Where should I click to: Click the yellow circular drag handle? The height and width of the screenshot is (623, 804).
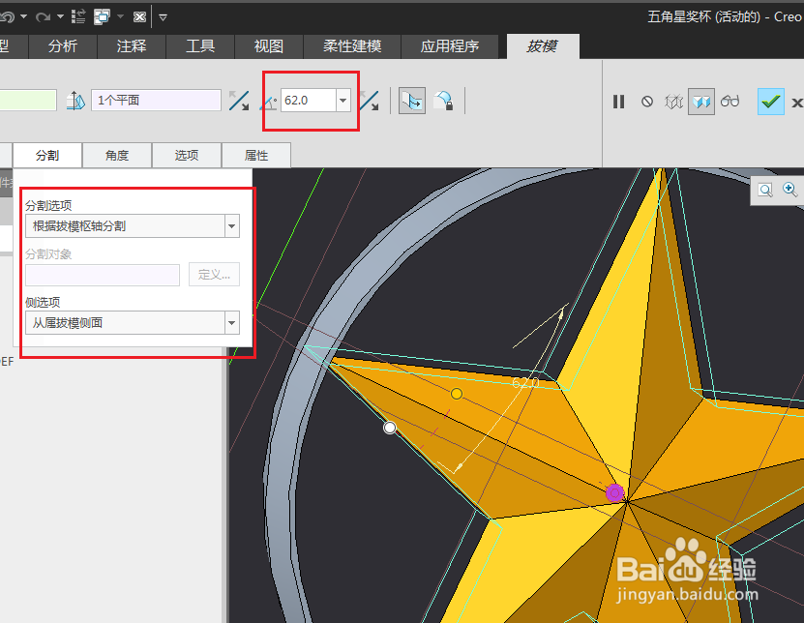coord(457,394)
